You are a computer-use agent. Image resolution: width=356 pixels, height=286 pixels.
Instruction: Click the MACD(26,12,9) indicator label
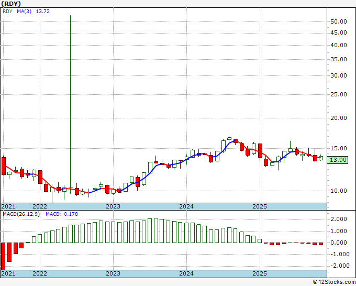[x=21, y=214]
